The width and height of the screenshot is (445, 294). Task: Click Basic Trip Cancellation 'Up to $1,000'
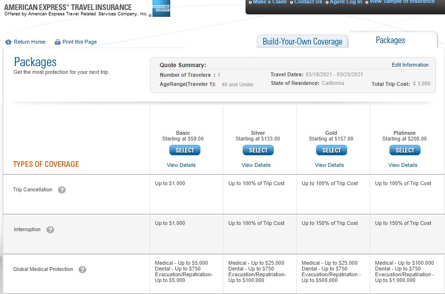170,183
